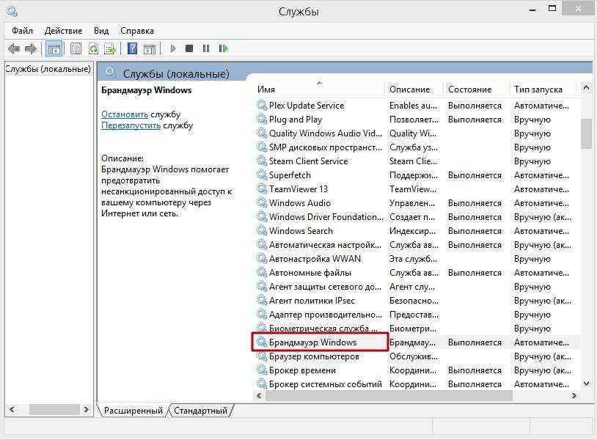Click the Back arrow in toolbar
597x440 pixels.
pyautogui.click(x=13, y=49)
